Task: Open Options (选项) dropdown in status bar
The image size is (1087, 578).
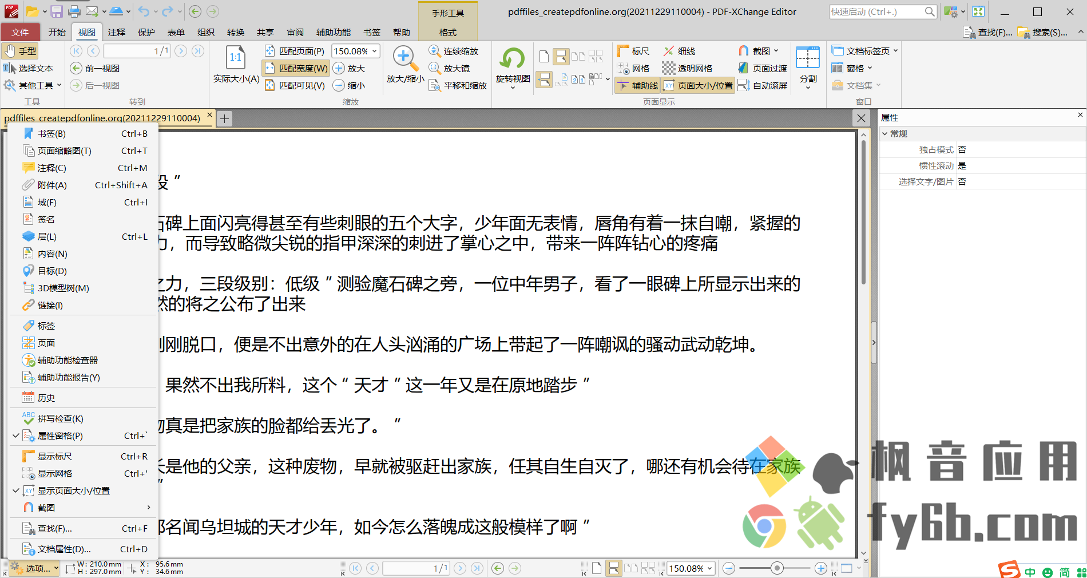Action: tap(34, 568)
